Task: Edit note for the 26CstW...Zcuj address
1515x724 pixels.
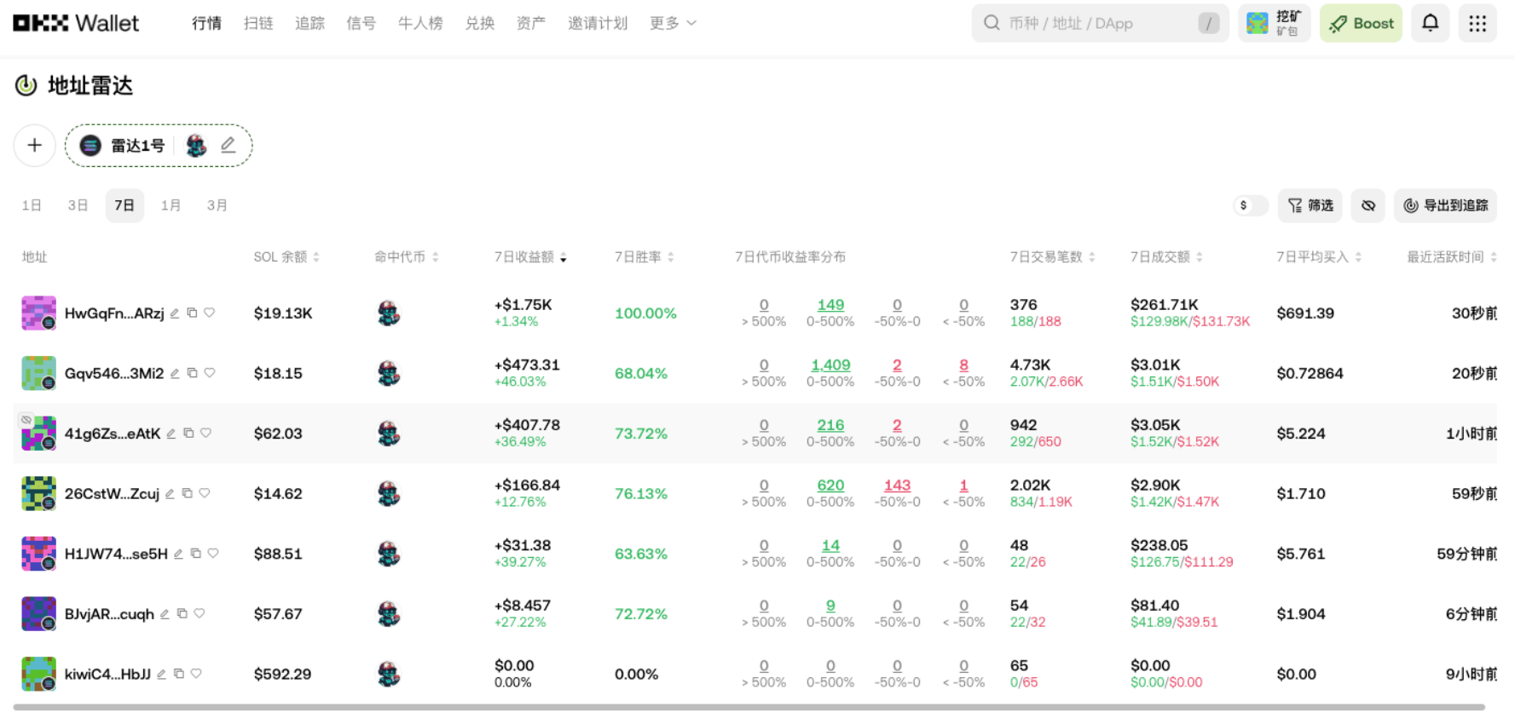Action: coord(170,494)
